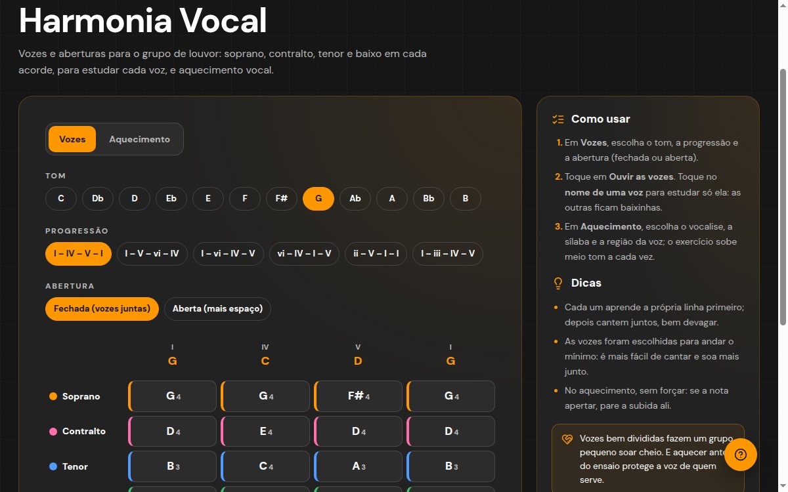The width and height of the screenshot is (788, 492).
Task: Select key F# in the Tom row
Action: [x=282, y=199]
